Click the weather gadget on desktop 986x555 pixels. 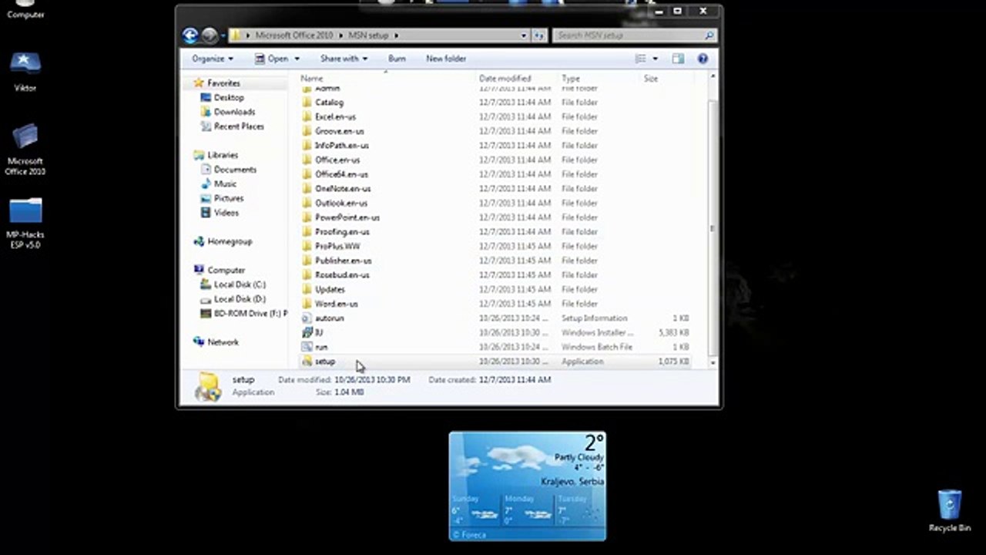(x=528, y=486)
